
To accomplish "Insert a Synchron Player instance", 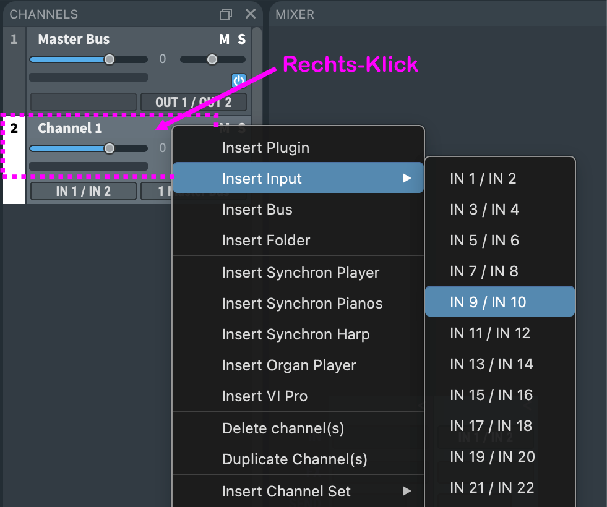I will [x=301, y=273].
